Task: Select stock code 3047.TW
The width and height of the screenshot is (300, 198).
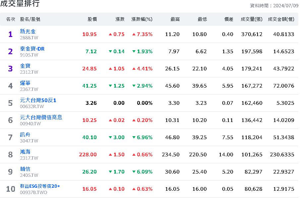Action: (29, 141)
